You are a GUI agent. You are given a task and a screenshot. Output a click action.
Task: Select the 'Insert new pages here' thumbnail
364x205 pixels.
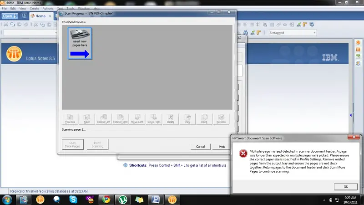coord(80,43)
